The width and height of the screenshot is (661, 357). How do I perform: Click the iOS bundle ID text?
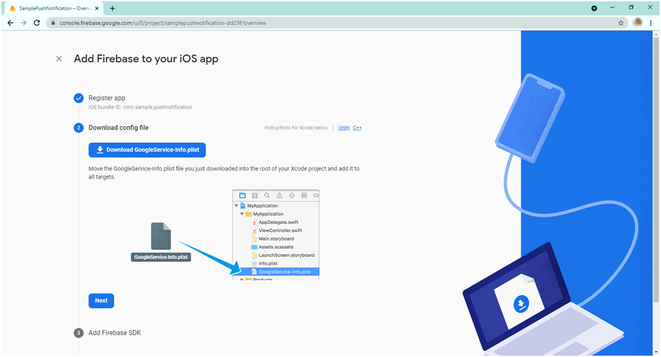(x=140, y=107)
